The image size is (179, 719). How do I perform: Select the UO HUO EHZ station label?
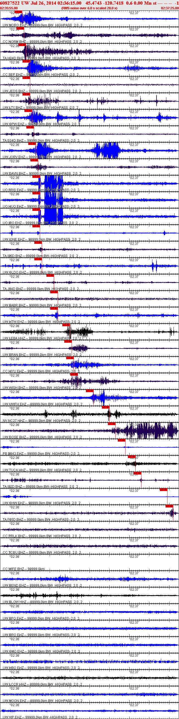point(41,207)
